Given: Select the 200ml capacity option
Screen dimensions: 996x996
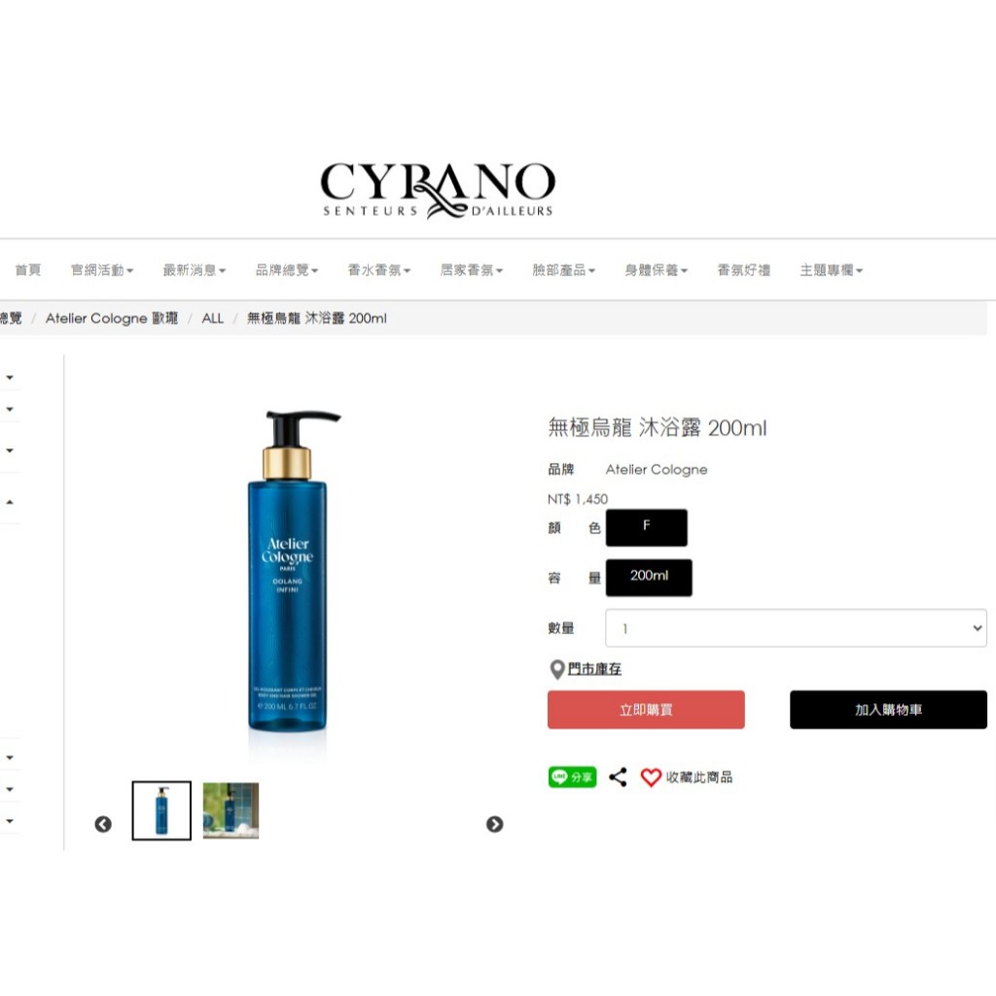Looking at the screenshot, I should (649, 578).
